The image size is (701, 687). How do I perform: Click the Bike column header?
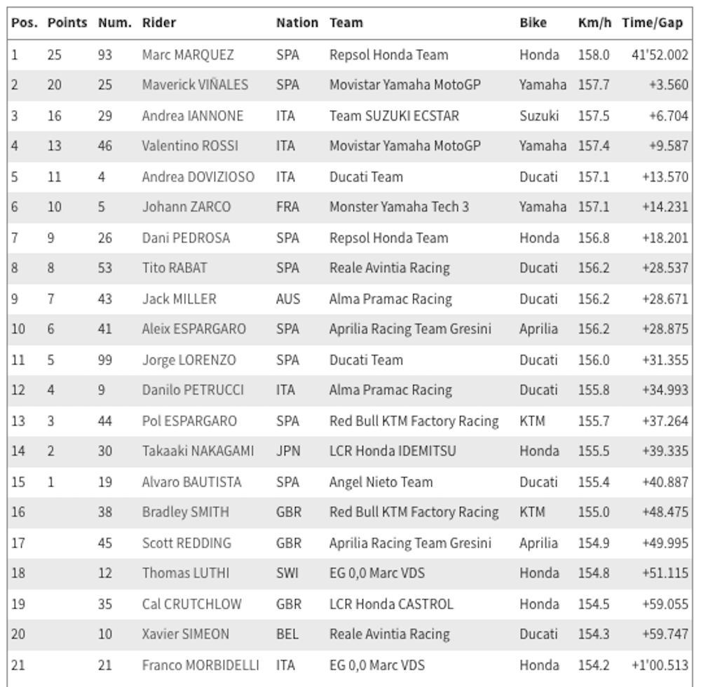click(533, 23)
